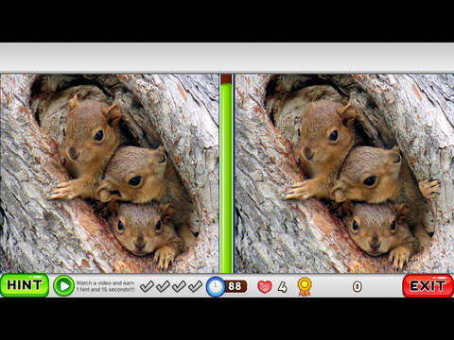The width and height of the screenshot is (454, 340).
Task: Click the top squirrel's eye in right image
Action: (x=334, y=136)
